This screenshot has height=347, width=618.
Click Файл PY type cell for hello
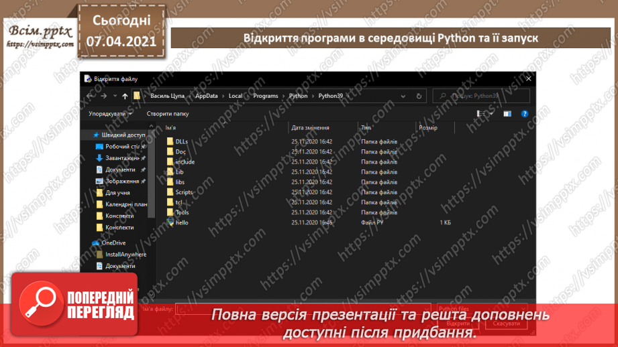pyautogui.click(x=372, y=222)
